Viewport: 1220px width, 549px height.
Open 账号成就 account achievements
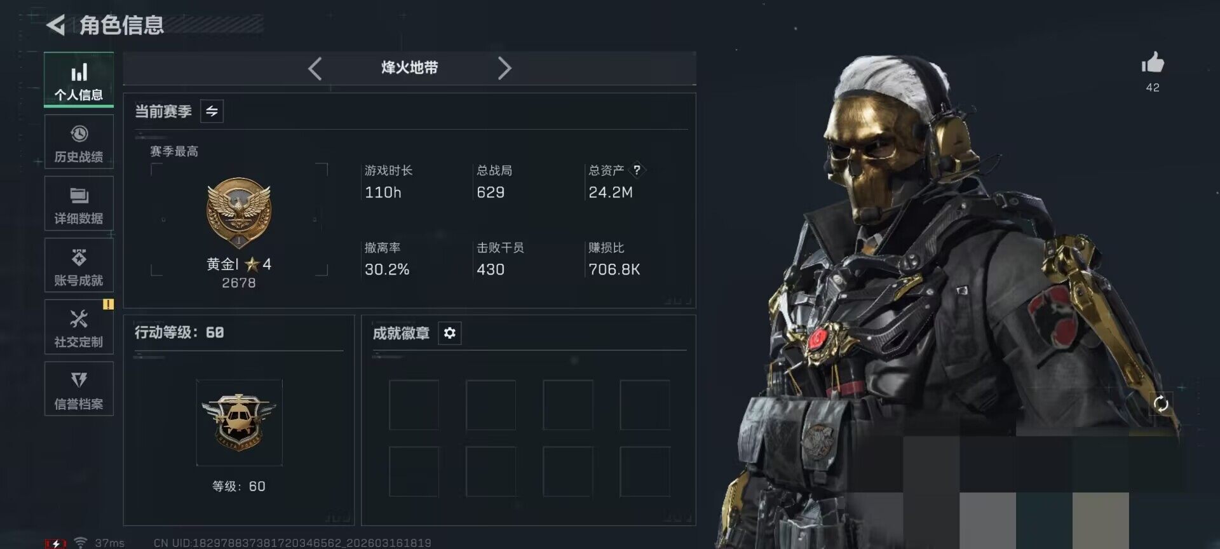[79, 265]
